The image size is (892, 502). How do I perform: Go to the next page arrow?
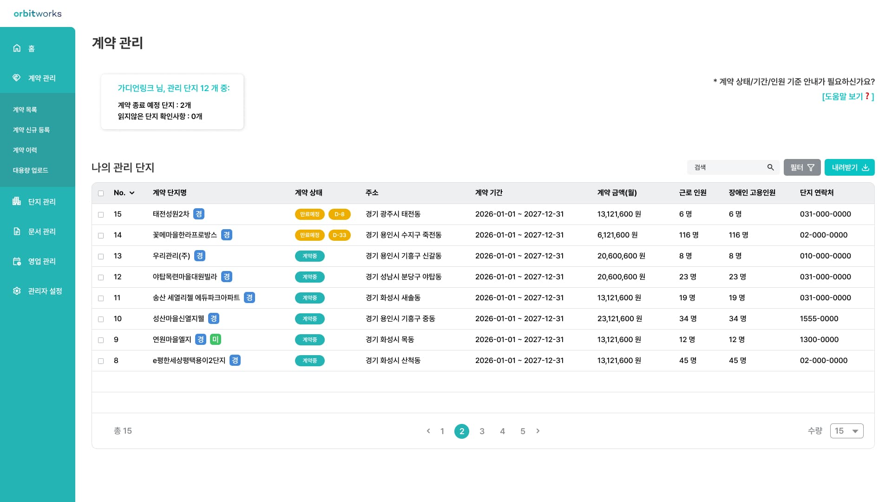point(538,431)
